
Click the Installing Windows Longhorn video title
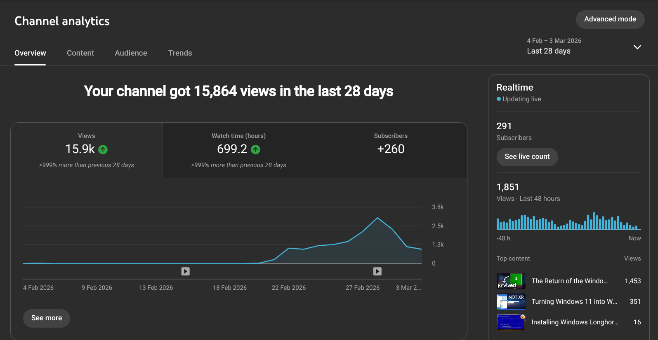pyautogui.click(x=575, y=322)
